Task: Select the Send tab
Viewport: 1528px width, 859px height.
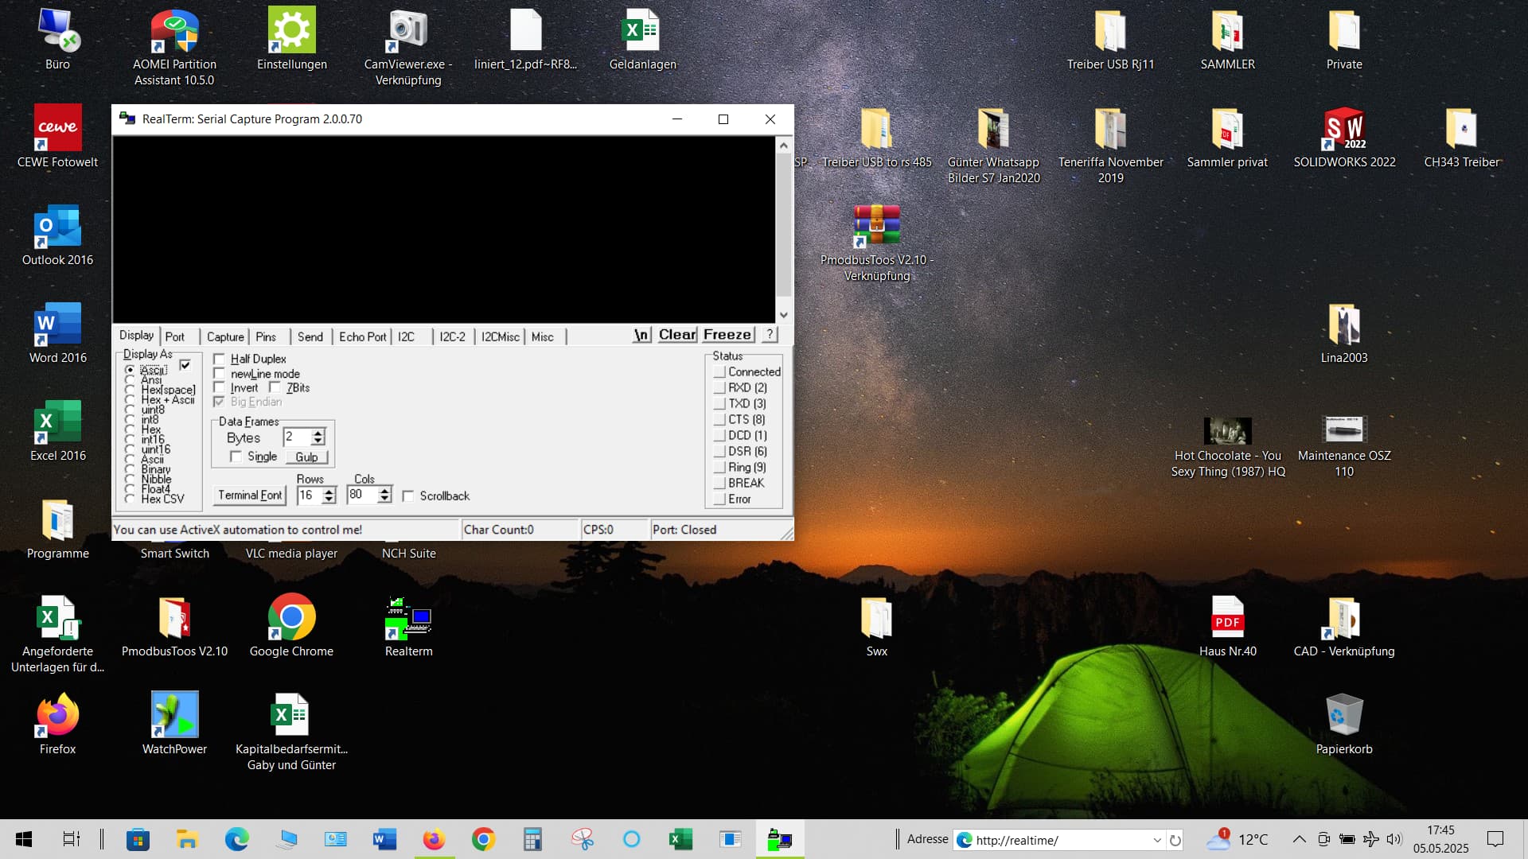Action: coord(310,337)
